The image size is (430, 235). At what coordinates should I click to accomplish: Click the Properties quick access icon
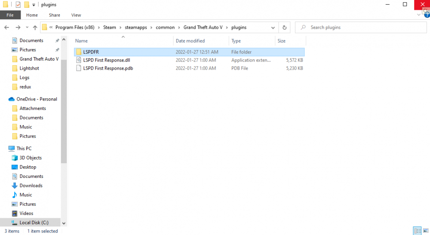coord(18,5)
